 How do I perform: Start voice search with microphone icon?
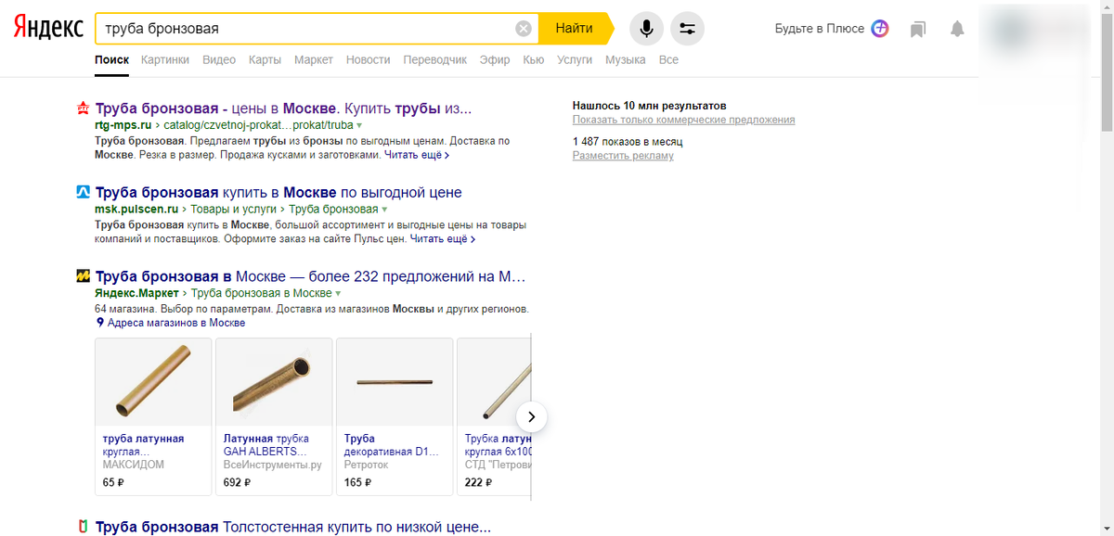647,29
